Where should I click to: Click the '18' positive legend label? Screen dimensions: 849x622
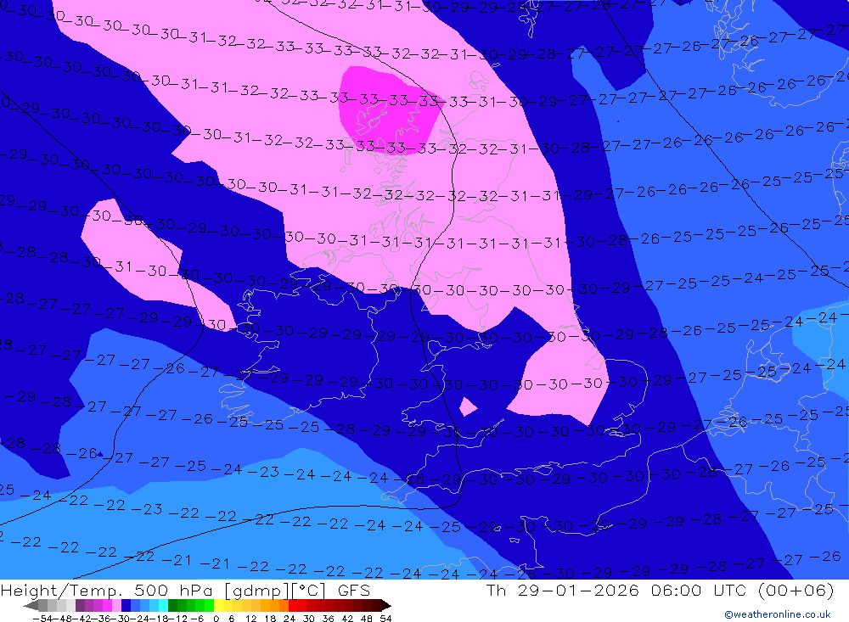pyautogui.click(x=270, y=619)
